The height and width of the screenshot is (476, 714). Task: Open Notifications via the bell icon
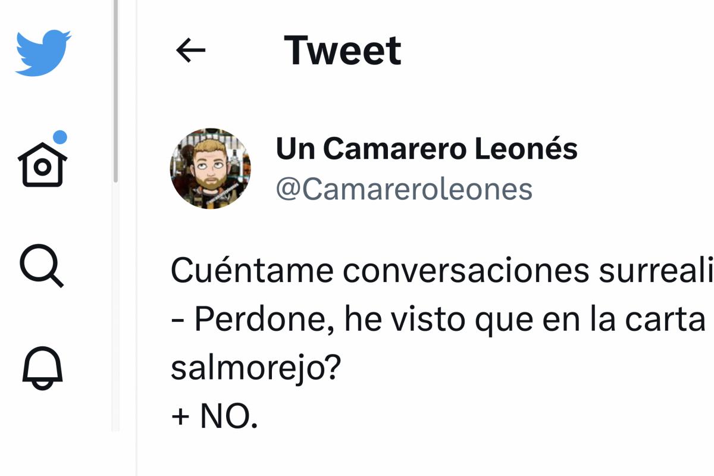(42, 368)
